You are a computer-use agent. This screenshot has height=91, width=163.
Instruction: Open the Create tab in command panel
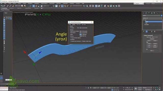(144, 13)
